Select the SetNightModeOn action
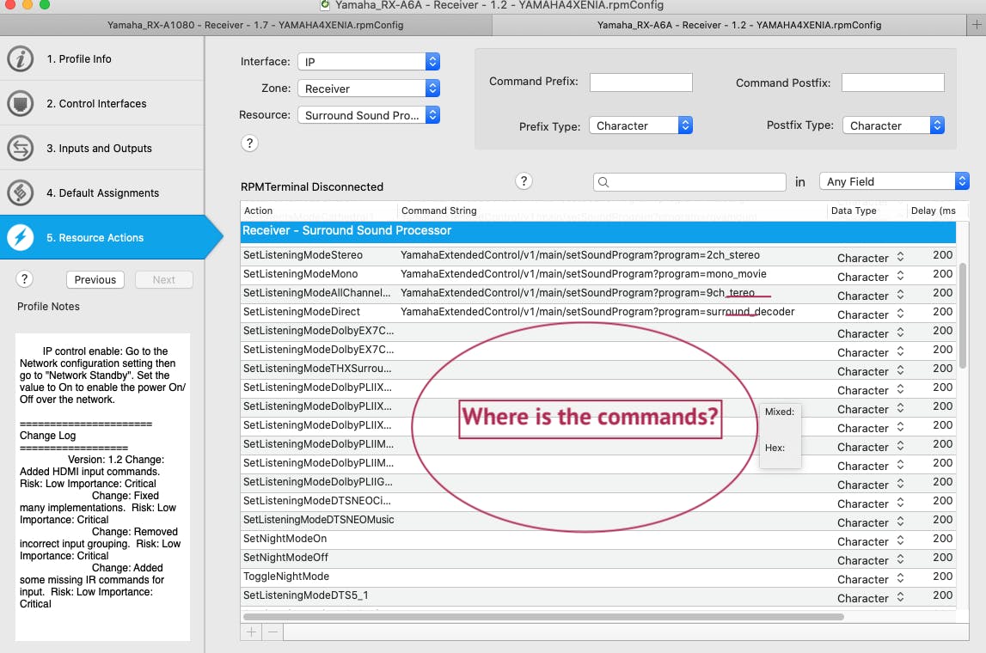The image size is (986, 653). 285,539
